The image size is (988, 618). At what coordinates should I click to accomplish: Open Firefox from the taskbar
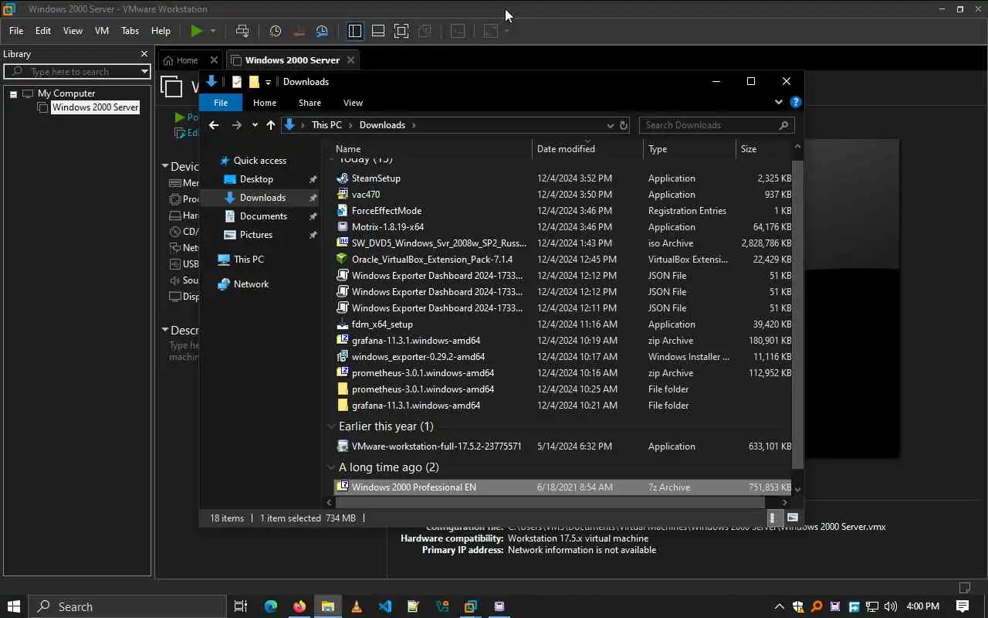pyautogui.click(x=299, y=606)
